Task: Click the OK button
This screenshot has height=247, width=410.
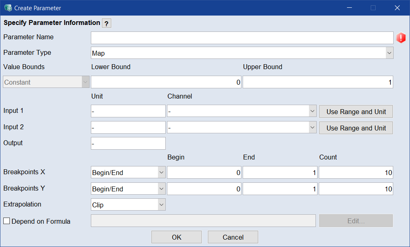Action: click(x=176, y=237)
